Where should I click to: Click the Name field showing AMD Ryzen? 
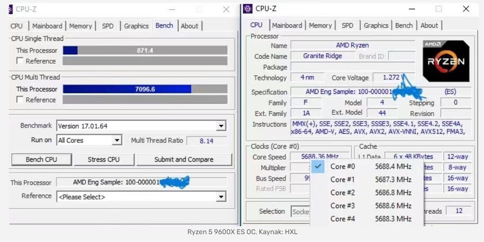pos(353,45)
